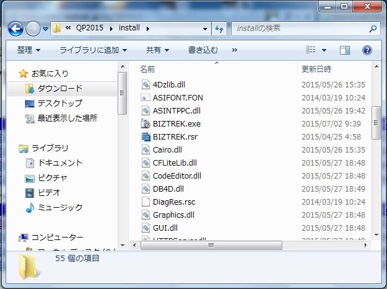Click the navigation pane scroll up arrow
The height and width of the screenshot is (289, 387).
[x=123, y=67]
